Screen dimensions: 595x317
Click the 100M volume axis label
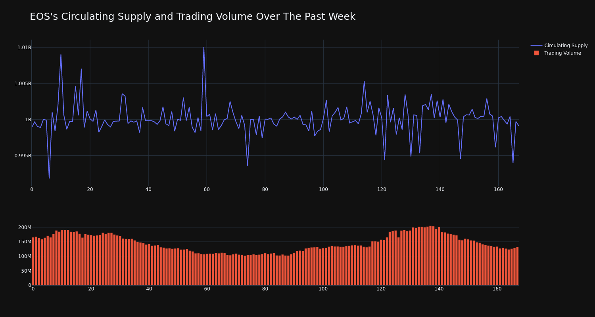click(25, 256)
